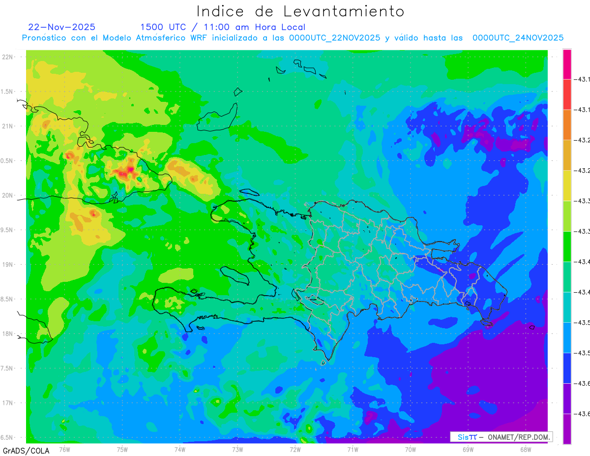Click the 18N latitude label
Viewport: 590px width, 456px height.
[7, 334]
